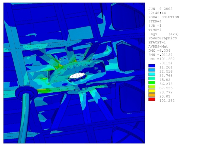Click the top legend value '.01124'
The height and width of the screenshot is (148, 198).
[x=166, y=63]
